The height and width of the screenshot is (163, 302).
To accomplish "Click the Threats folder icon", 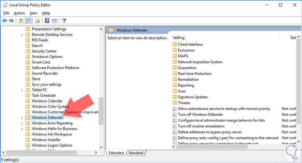I will (x=175, y=103).
